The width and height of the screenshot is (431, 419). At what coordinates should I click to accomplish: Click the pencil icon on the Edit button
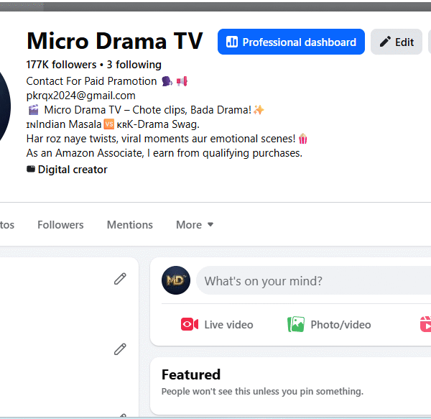385,42
